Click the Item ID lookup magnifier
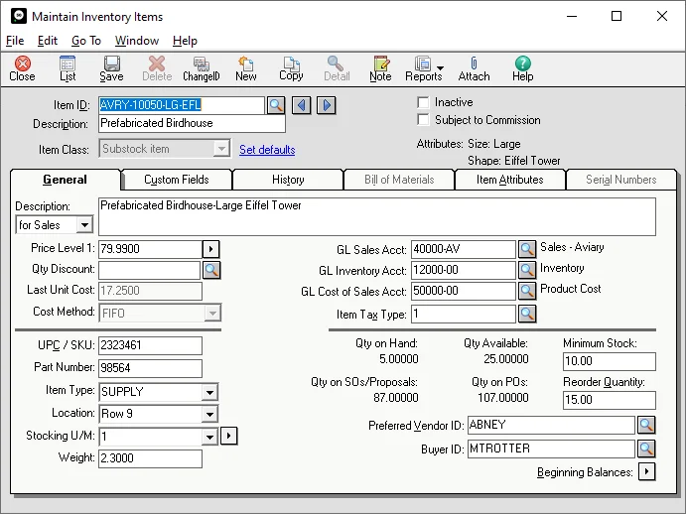 [x=276, y=105]
